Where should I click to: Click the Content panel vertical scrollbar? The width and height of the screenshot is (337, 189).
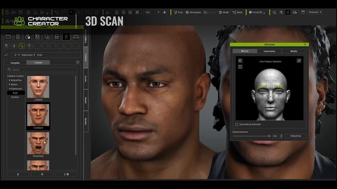(76, 115)
